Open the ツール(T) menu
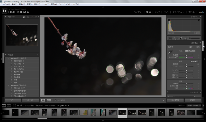Image resolution: width=206 pixels, height=122 pixels. [46, 4]
